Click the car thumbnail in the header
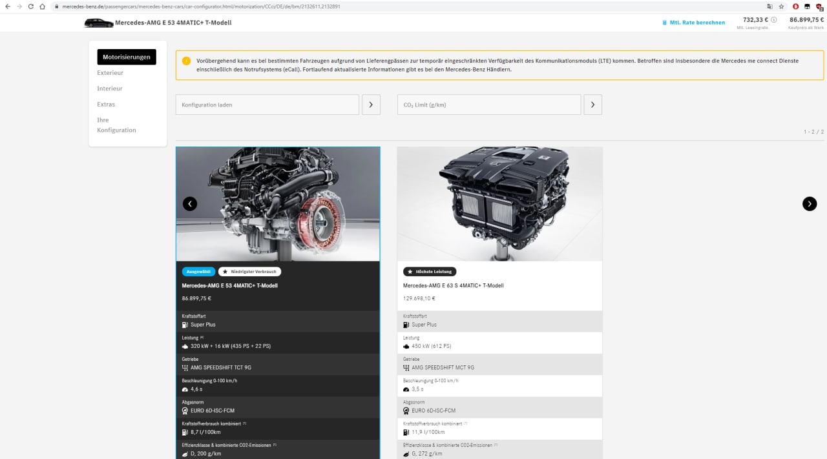 tap(99, 23)
